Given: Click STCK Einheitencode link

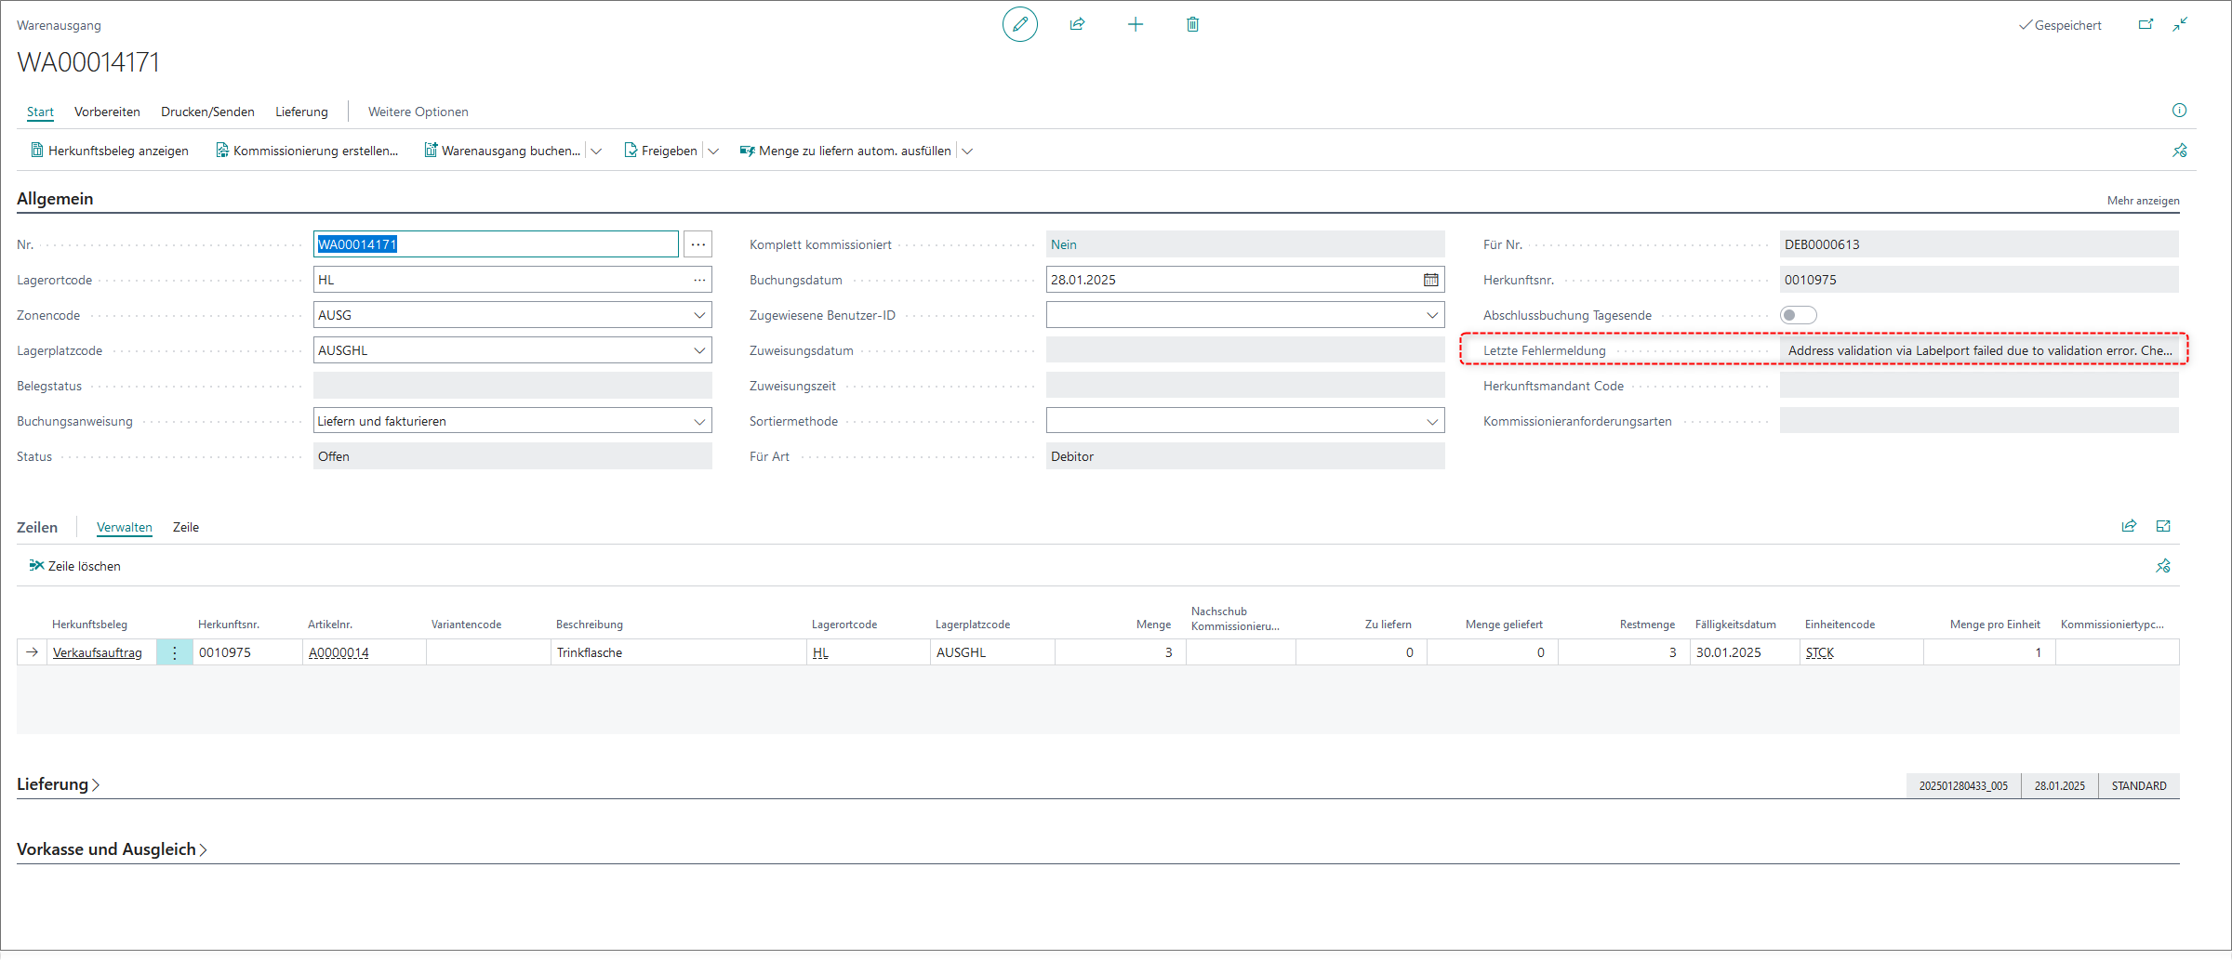Looking at the screenshot, I should (x=1819, y=652).
